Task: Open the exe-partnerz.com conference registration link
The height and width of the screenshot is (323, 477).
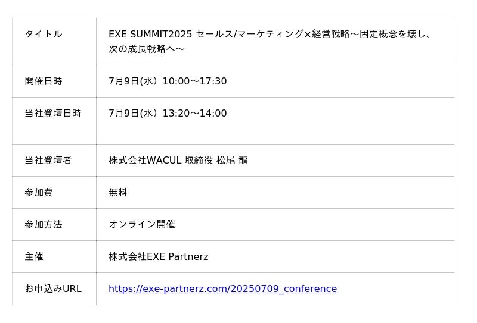Action: point(222,288)
